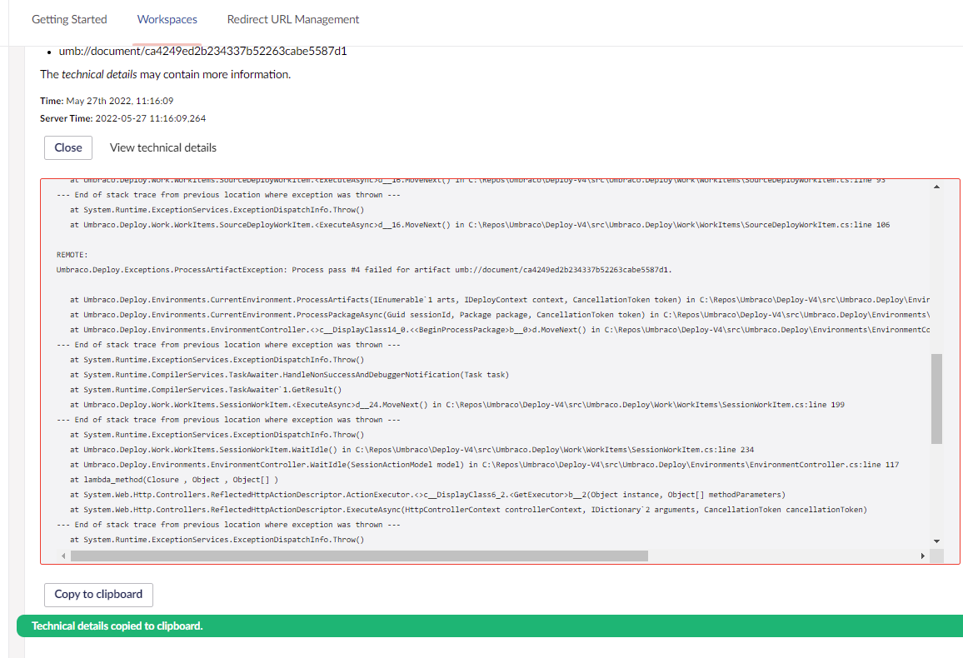The image size is (963, 658).
Task: Click the Close button
Action: (x=67, y=147)
